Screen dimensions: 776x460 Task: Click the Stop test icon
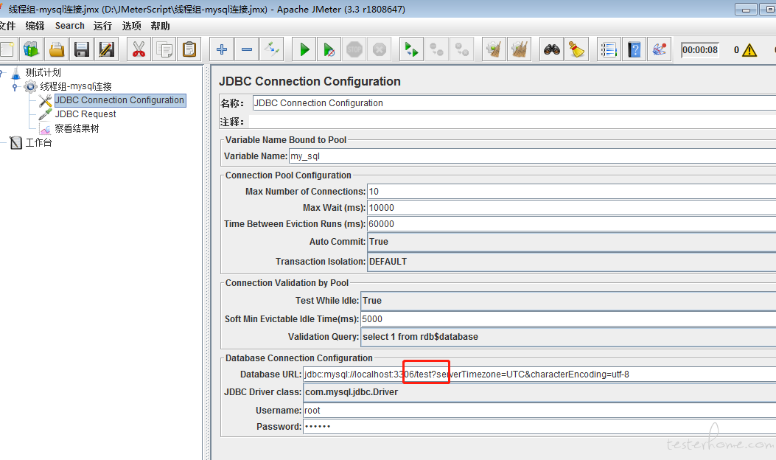coord(354,49)
